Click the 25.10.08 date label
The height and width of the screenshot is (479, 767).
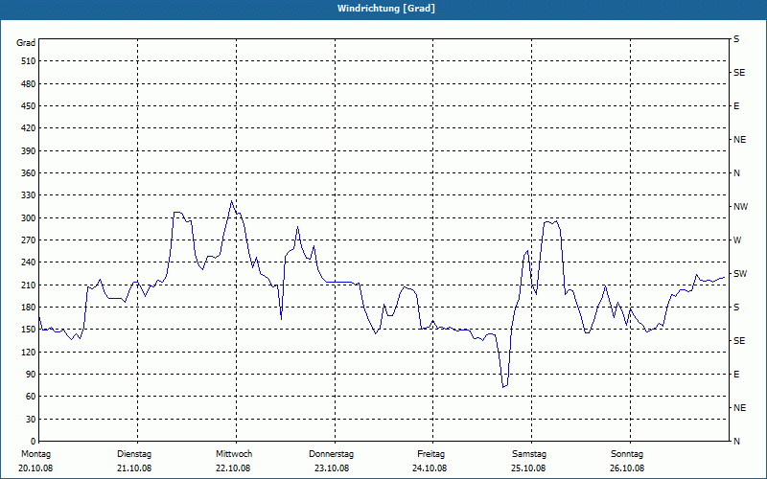pos(529,468)
